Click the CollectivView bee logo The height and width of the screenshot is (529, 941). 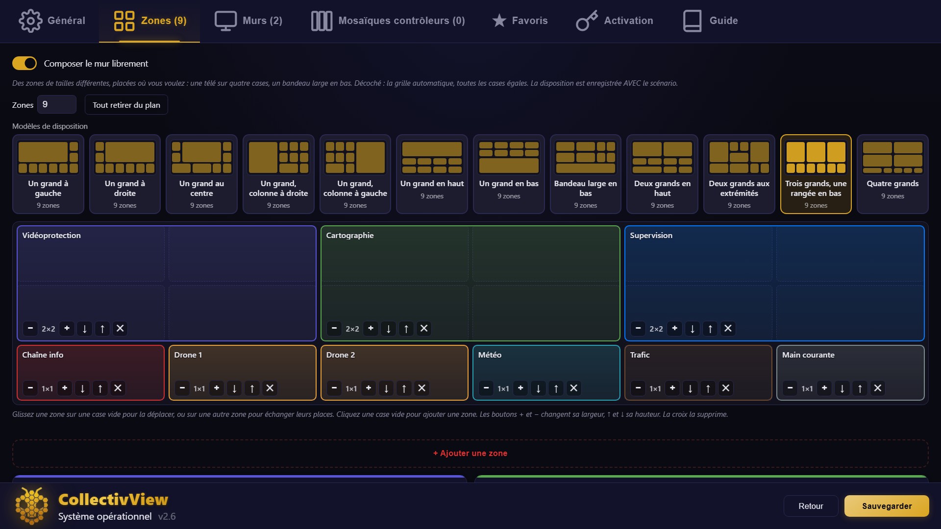point(32,506)
